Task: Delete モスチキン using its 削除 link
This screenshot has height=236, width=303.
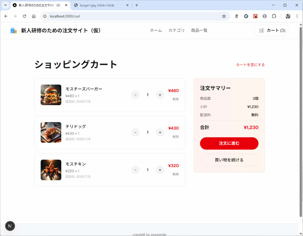Action: point(175,174)
